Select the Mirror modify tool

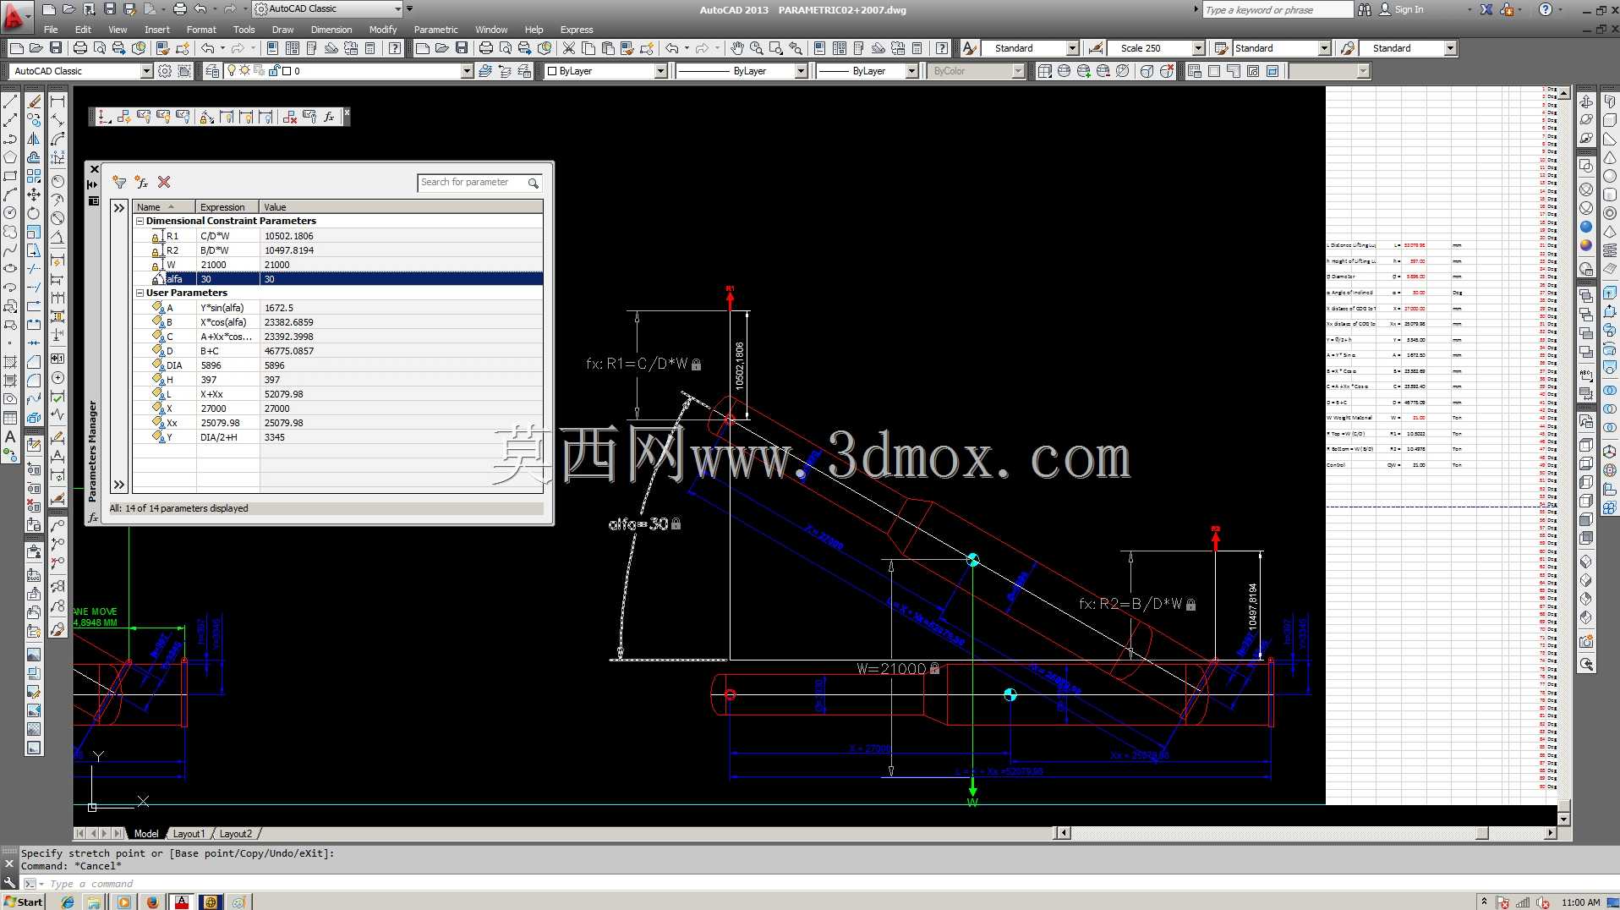coord(34,139)
